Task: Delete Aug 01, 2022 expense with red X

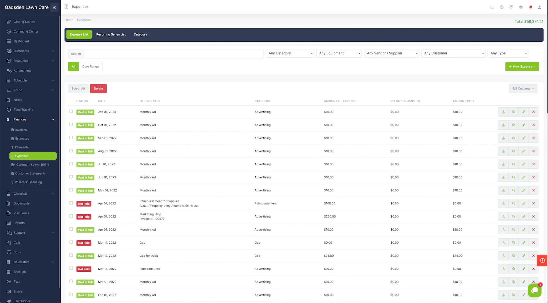Action: pos(533,151)
